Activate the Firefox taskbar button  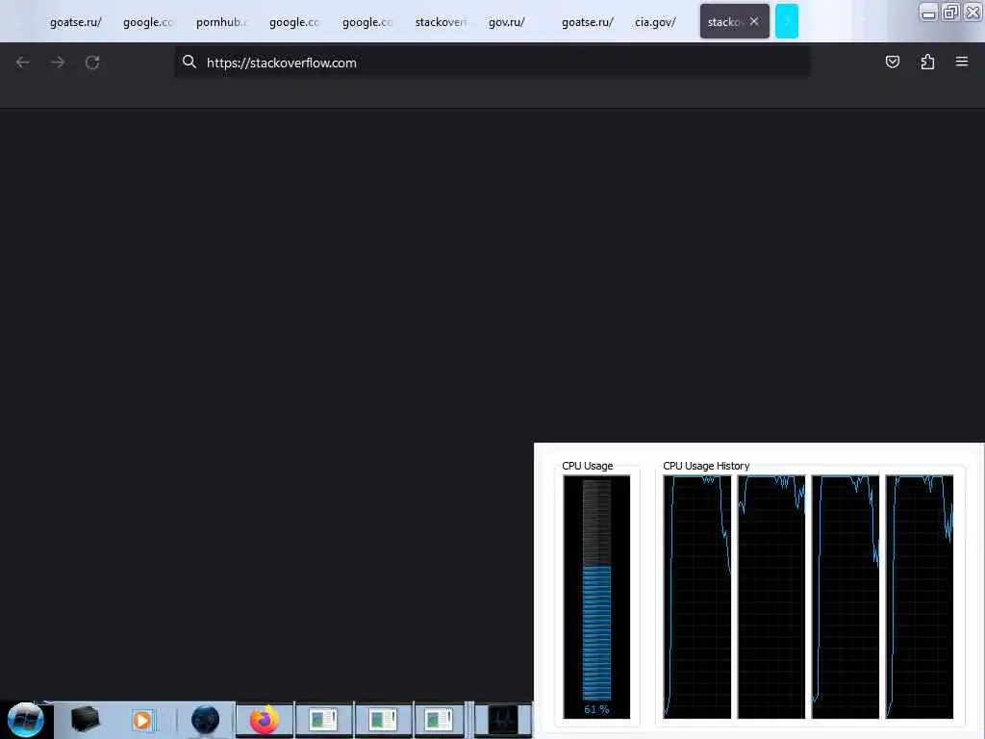(265, 720)
